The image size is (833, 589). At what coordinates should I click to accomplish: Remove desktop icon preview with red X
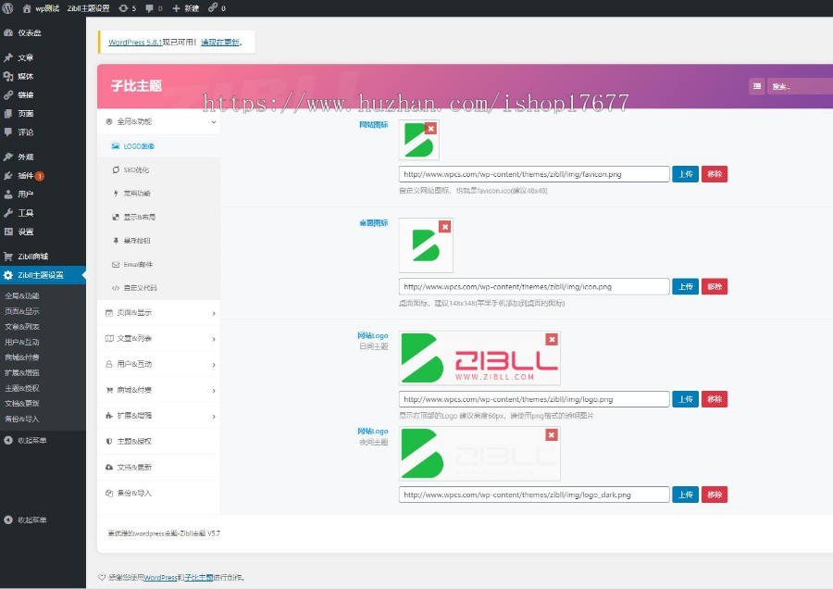click(445, 227)
